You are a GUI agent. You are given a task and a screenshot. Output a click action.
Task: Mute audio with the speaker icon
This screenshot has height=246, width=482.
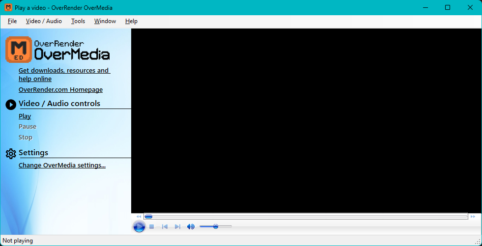191,227
